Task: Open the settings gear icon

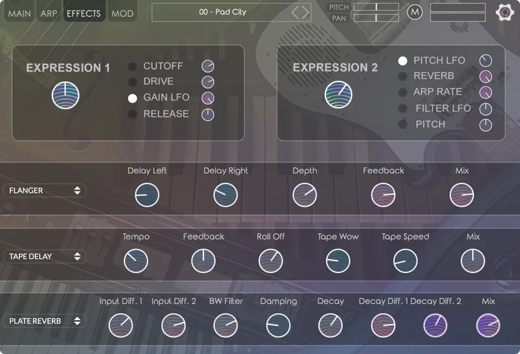Action: (505, 12)
